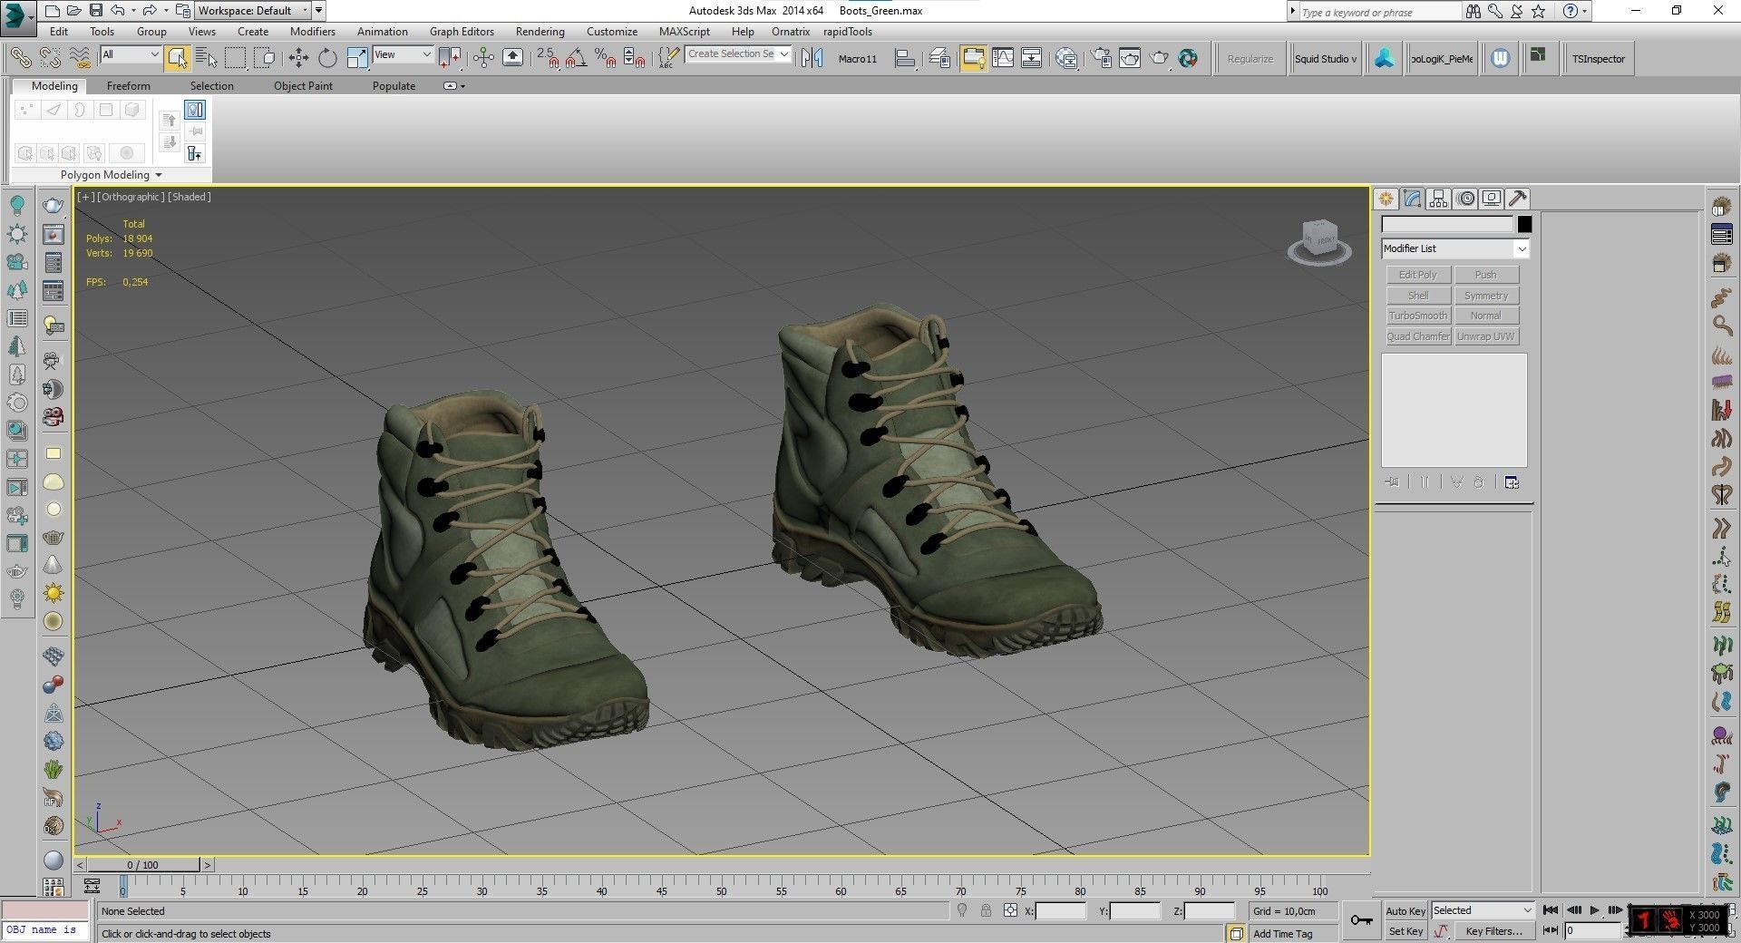The width and height of the screenshot is (1741, 943).
Task: Click the Bind to Space Warp icon
Action: point(81,58)
